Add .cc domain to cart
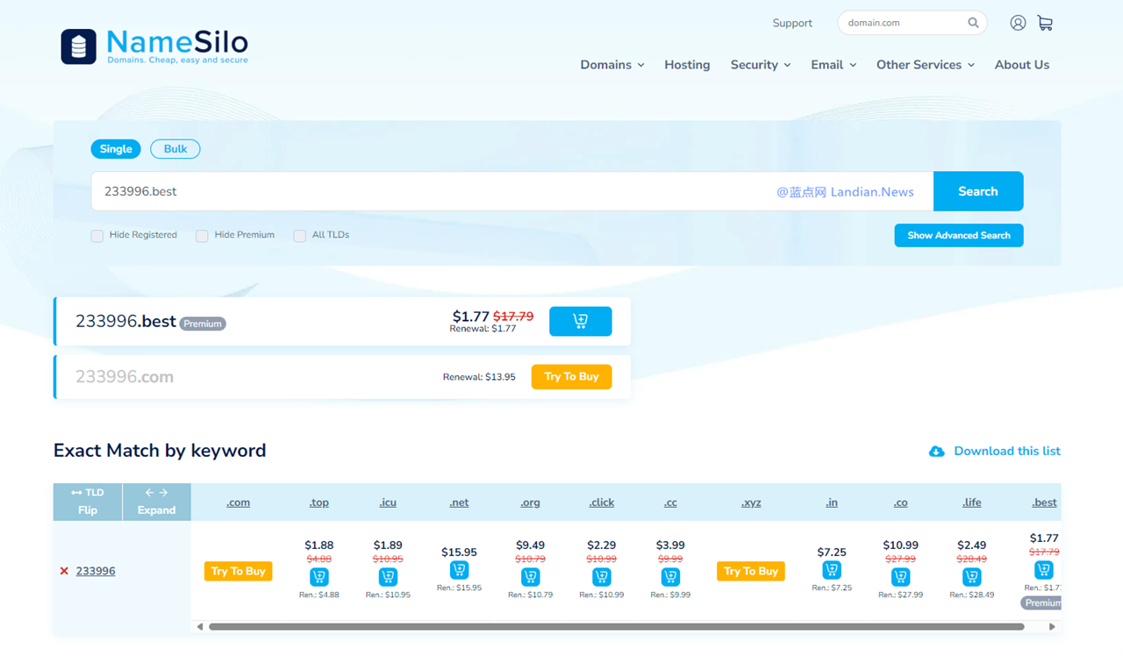Screen dimensions: 1123x656 tap(670, 577)
